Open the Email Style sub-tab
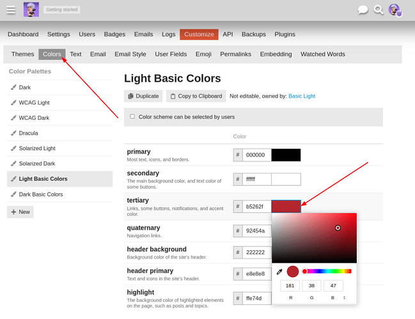Screen dimensions: 415x319 (x=130, y=54)
